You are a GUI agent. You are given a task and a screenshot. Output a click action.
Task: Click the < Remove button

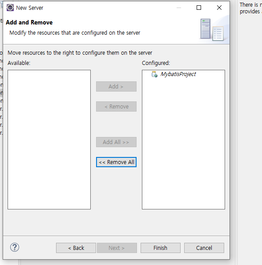pos(116,106)
